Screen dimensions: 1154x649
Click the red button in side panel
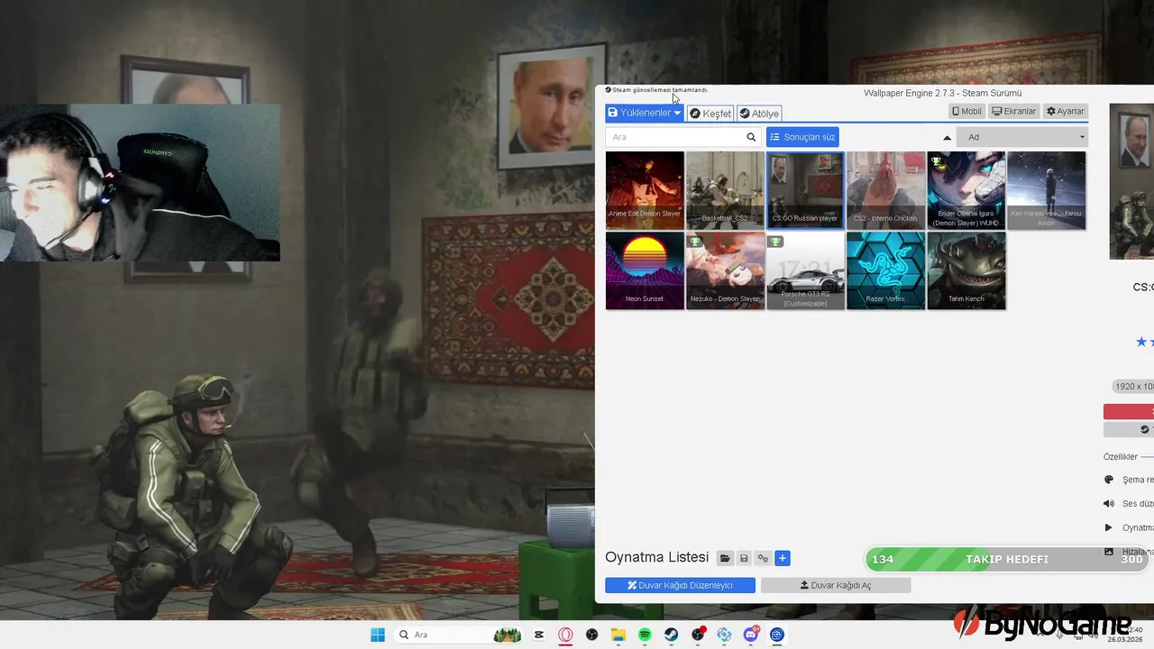[1129, 412]
